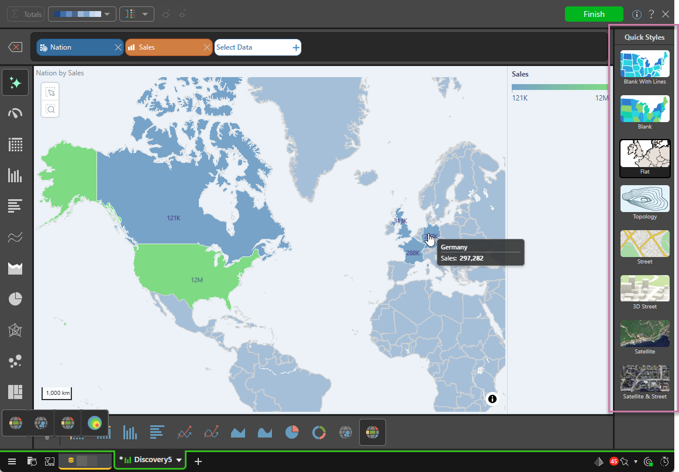Viewport: 679px width, 472px height.
Task: Activate the map zoom selection tool
Action: coord(50,109)
